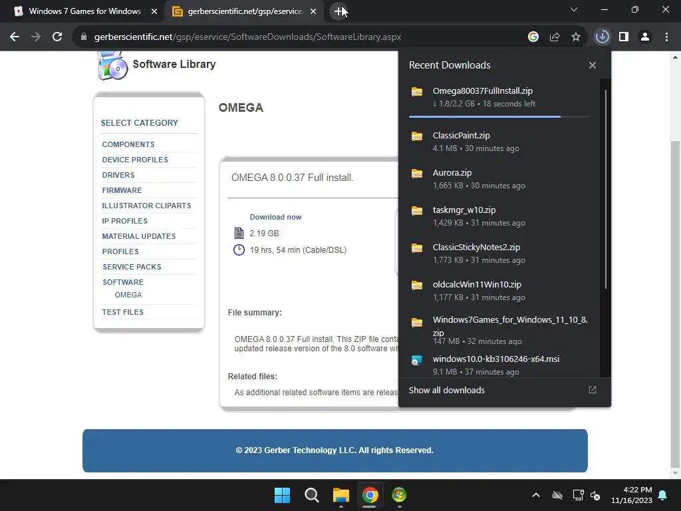Open the Chrome profile menu
This screenshot has width=681, height=511.
coord(645,37)
